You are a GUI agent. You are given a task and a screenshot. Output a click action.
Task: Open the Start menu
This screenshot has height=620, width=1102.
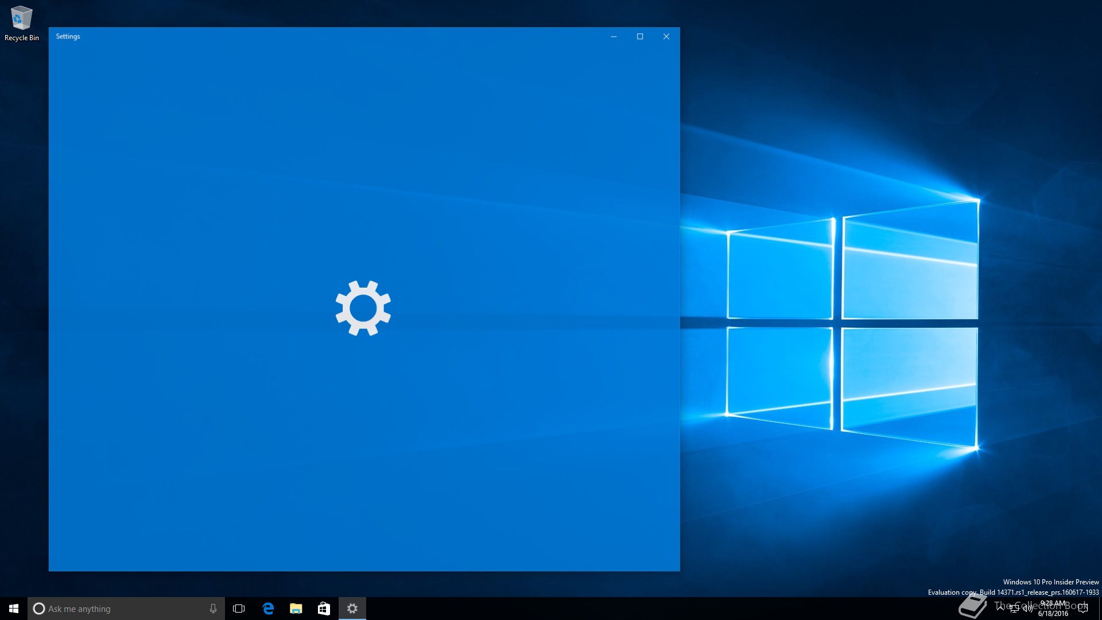click(14, 609)
